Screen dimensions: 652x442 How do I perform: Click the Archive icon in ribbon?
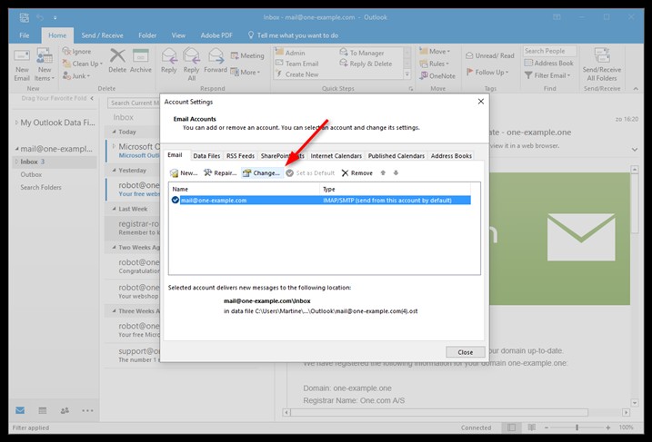(x=141, y=61)
